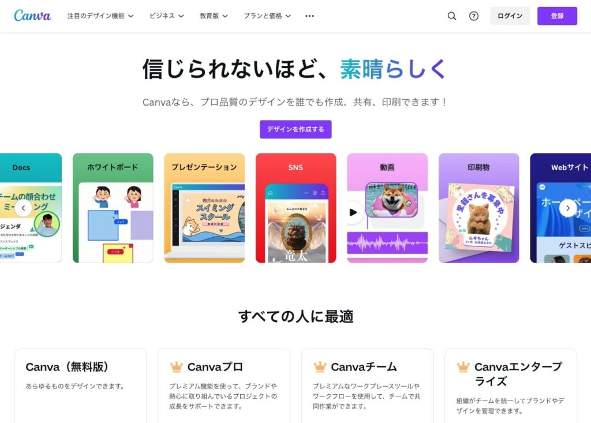Click the crown icon beside Canvaプロ

176,366
